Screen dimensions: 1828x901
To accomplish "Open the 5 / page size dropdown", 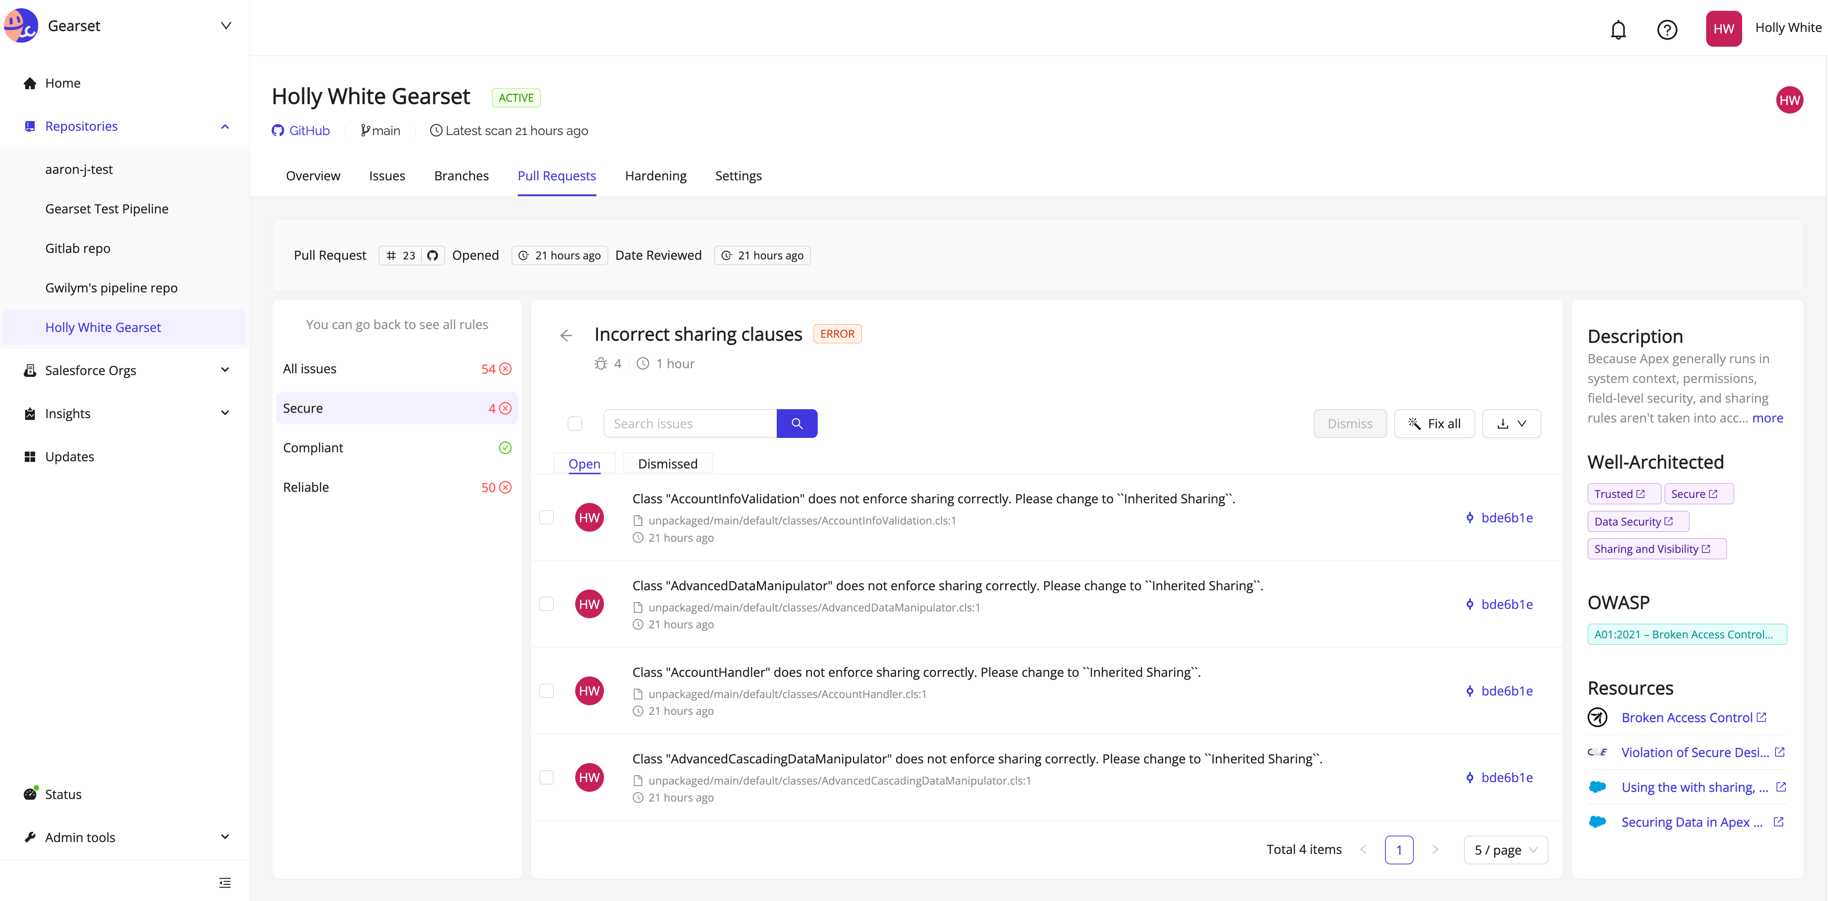I will click(1505, 850).
